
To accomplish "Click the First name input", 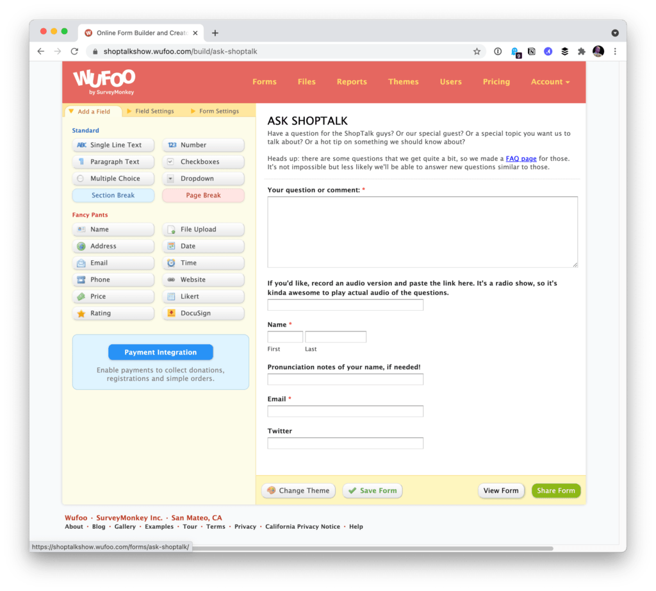I will 285,337.
